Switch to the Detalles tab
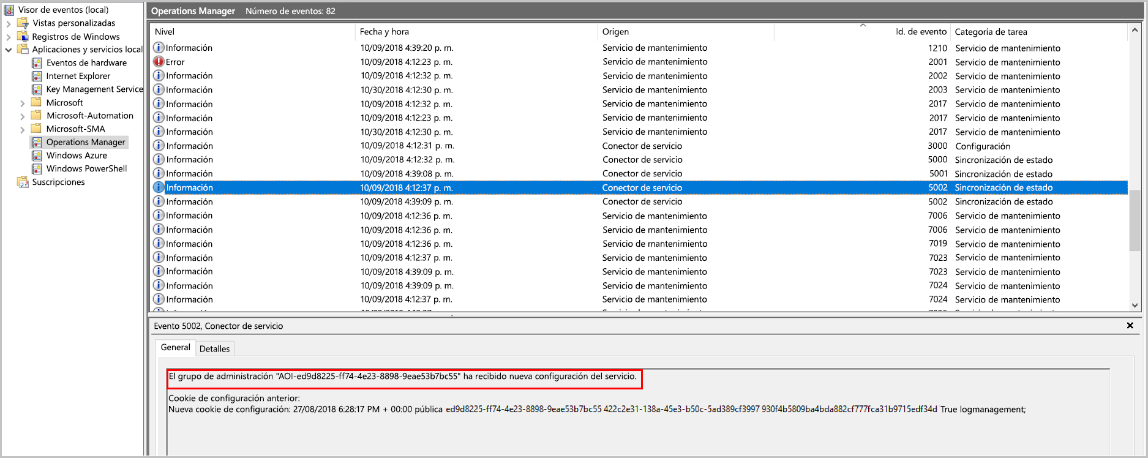Screen dimensions: 1148x458 [x=214, y=349]
